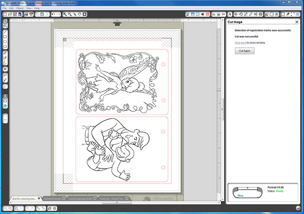Choose the Select arrow tool
The height and width of the screenshot is (214, 304).
click(x=5, y=21)
